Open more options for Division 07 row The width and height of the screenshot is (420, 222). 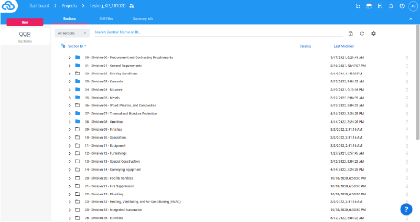[x=407, y=114]
